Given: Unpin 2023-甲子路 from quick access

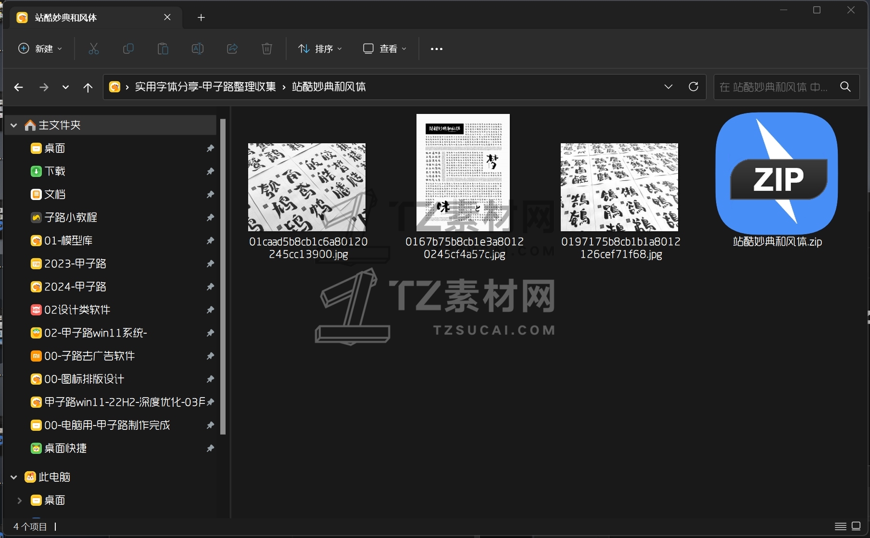Looking at the screenshot, I should (x=210, y=263).
